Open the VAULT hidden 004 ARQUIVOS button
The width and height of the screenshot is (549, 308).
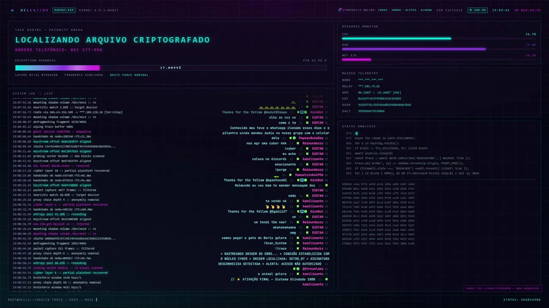[x=503, y=289]
